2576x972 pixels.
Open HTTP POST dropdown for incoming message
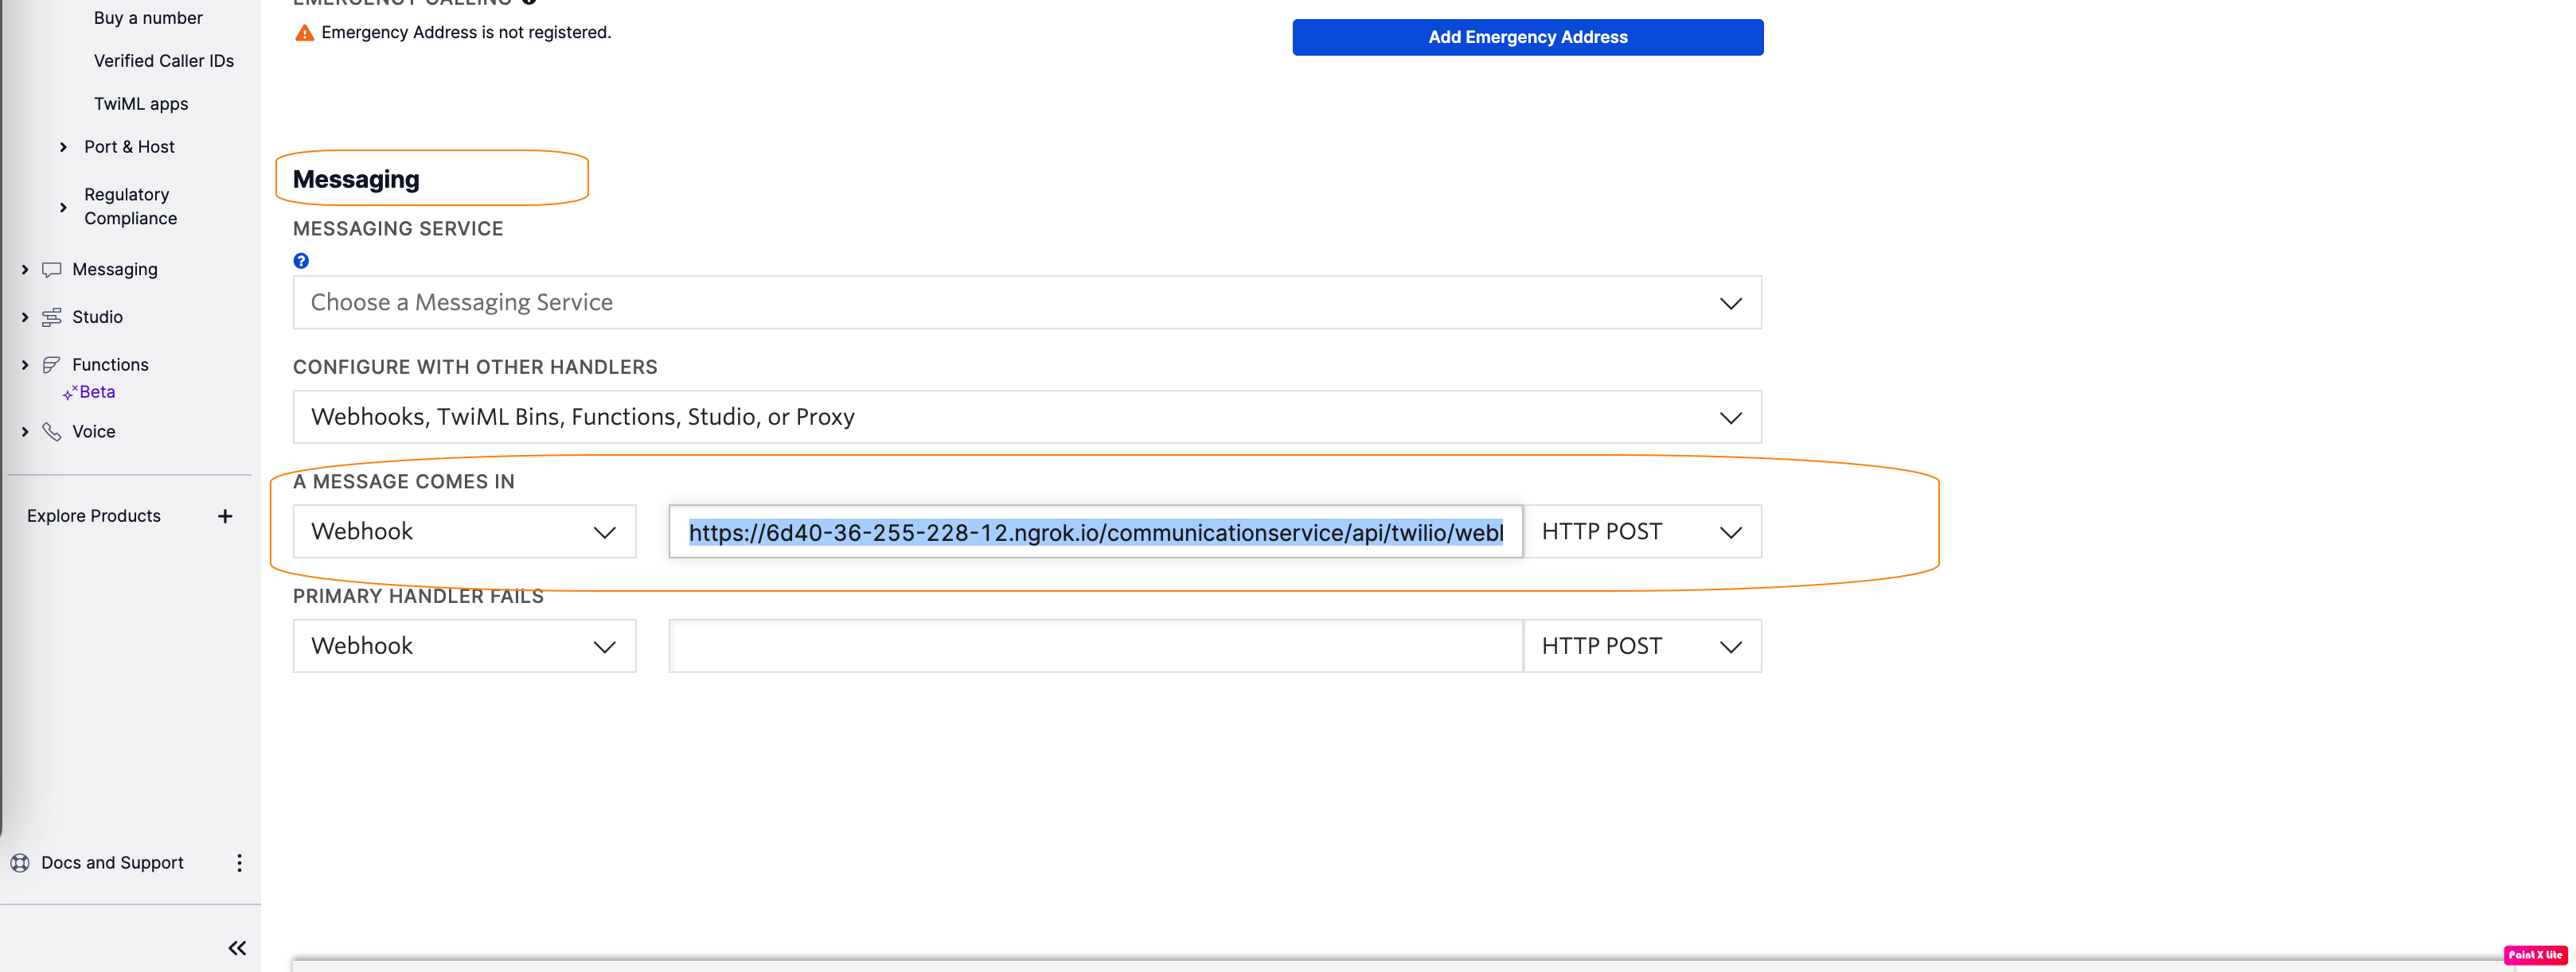pyautogui.click(x=1641, y=531)
